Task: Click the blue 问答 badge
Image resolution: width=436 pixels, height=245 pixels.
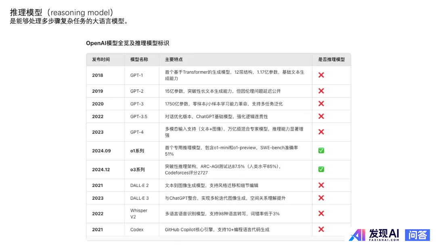Action: (417, 235)
